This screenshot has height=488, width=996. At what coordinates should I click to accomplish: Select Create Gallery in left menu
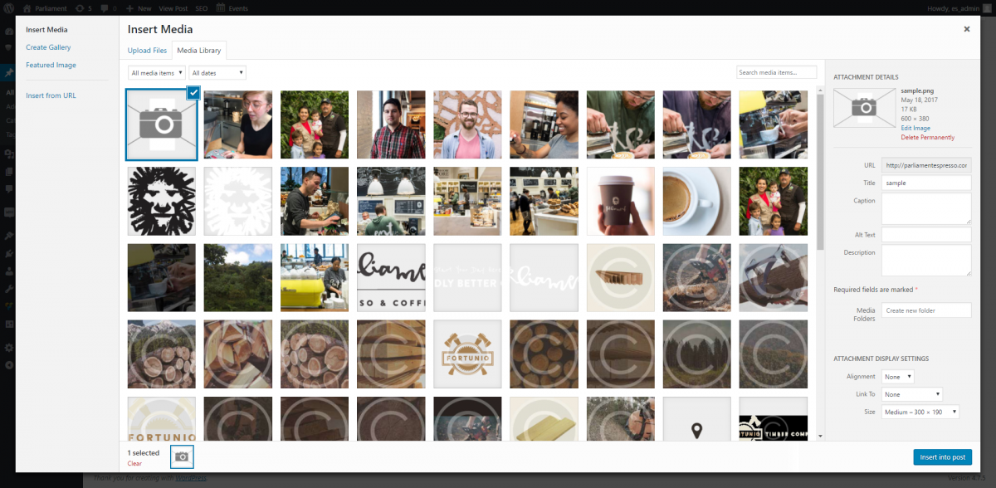coord(48,47)
